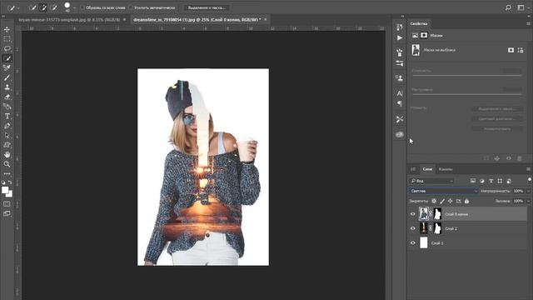Toggle the pixel layers filter in the Layers panel
Screen dimensions: 533x300
point(473,181)
